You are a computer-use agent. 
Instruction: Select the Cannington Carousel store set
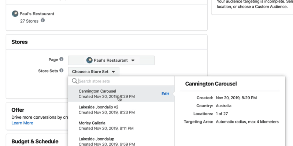tap(121, 94)
